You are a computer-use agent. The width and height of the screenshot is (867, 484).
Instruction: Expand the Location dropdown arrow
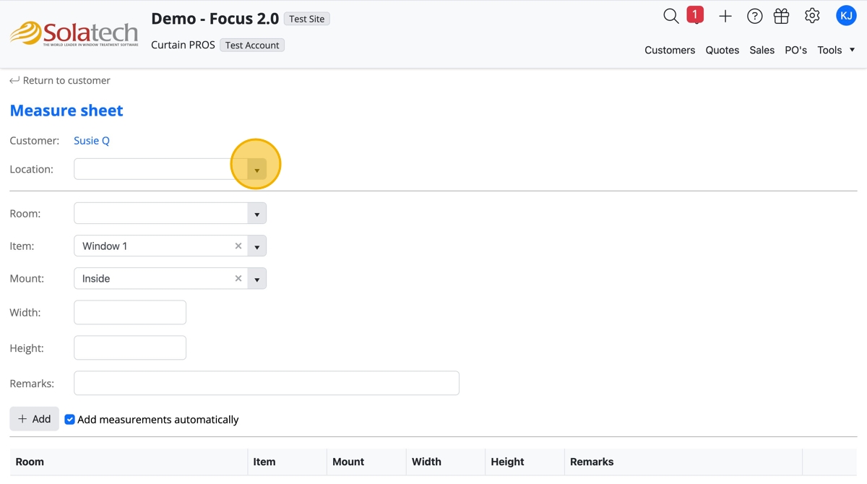pos(256,170)
